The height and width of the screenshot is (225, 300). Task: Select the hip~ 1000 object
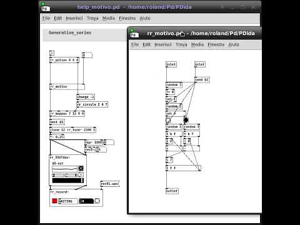pos(94,142)
